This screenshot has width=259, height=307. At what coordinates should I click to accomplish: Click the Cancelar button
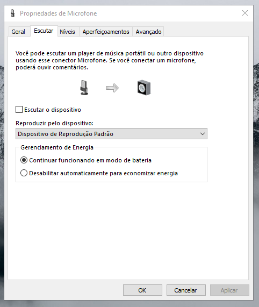click(x=186, y=290)
